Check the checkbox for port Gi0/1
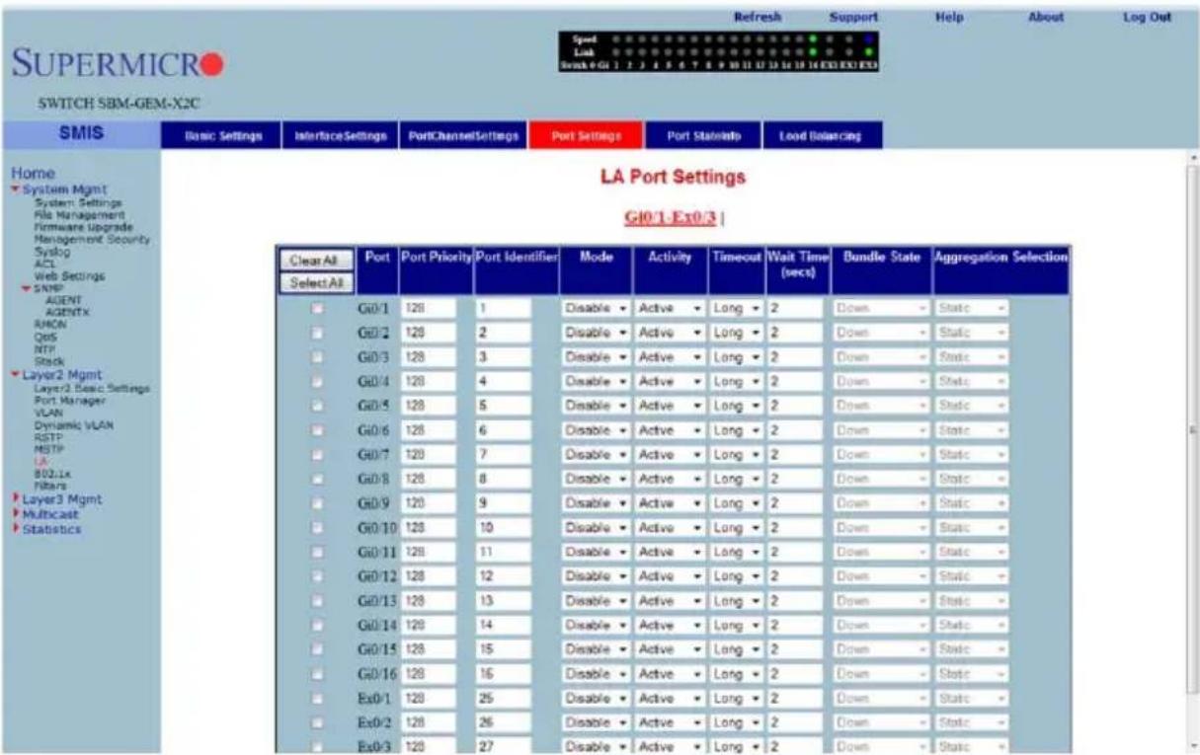Image resolution: width=1200 pixels, height=755 pixels. (317, 308)
